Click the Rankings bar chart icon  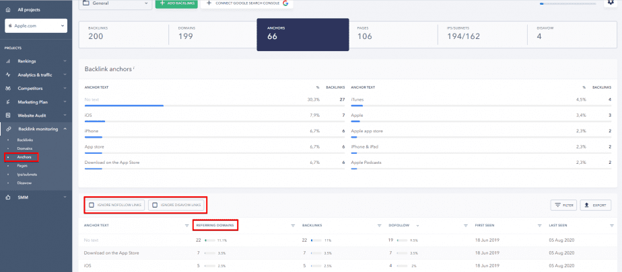(x=8, y=61)
